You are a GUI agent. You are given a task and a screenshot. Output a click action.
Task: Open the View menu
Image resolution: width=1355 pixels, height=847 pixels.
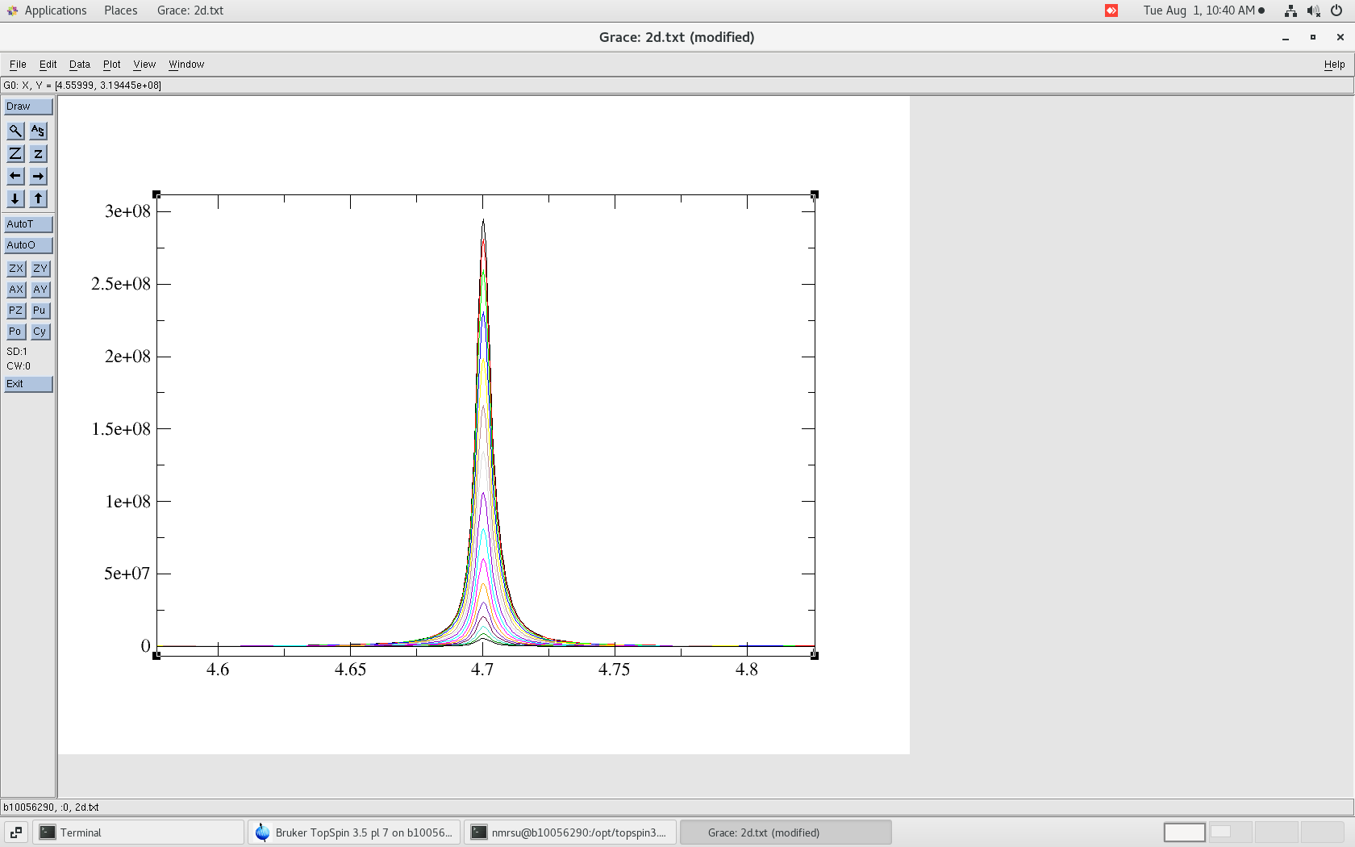tap(144, 65)
